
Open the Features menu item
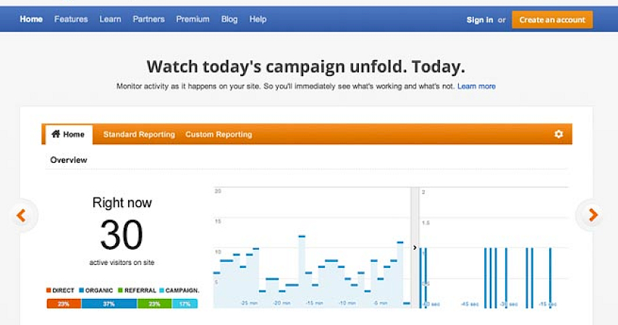[x=71, y=20]
